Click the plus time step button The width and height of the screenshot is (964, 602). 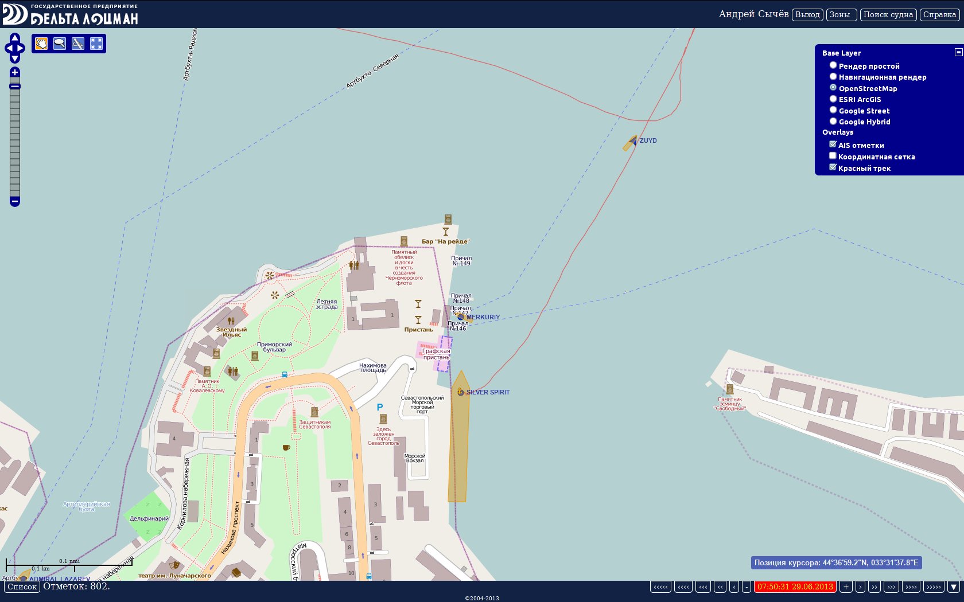click(x=846, y=587)
